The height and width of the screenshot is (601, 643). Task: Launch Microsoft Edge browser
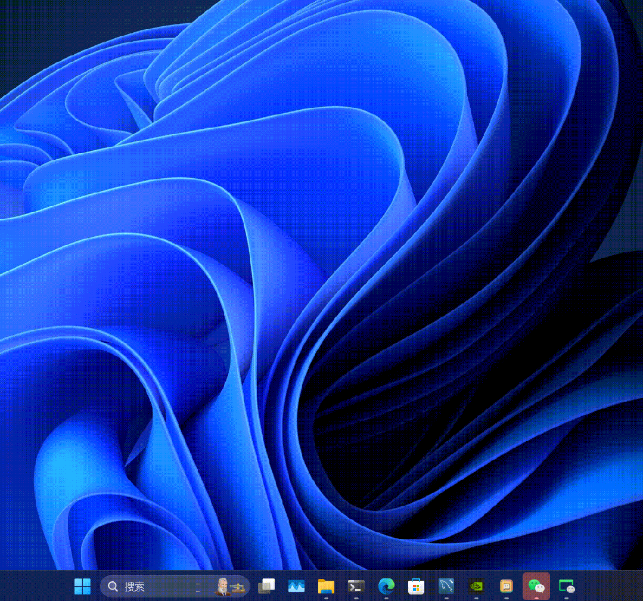click(386, 586)
